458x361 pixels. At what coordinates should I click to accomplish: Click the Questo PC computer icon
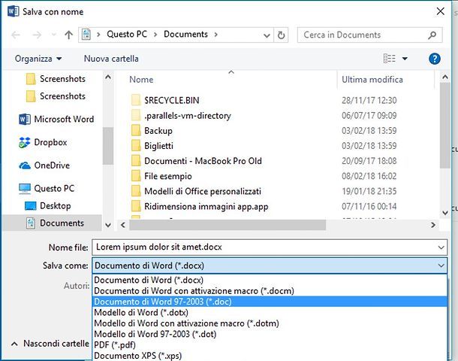[x=25, y=189]
